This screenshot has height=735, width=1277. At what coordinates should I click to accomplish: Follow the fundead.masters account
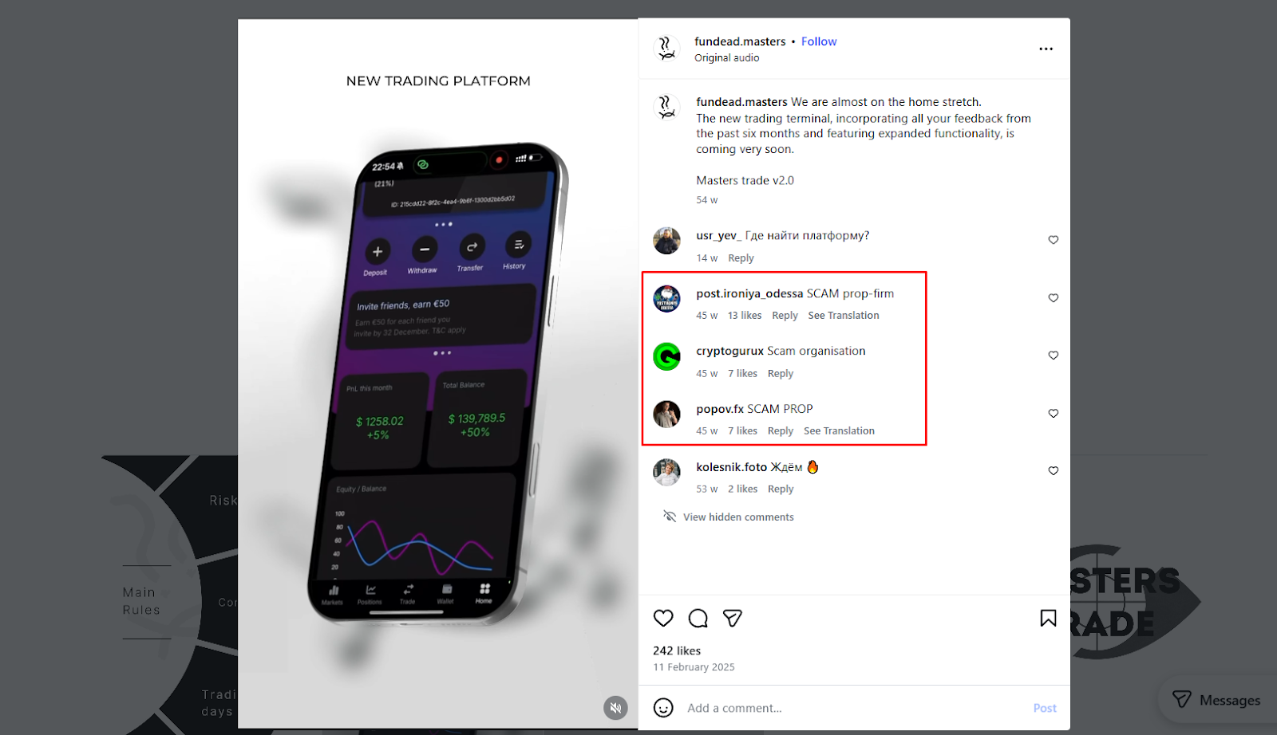point(819,41)
